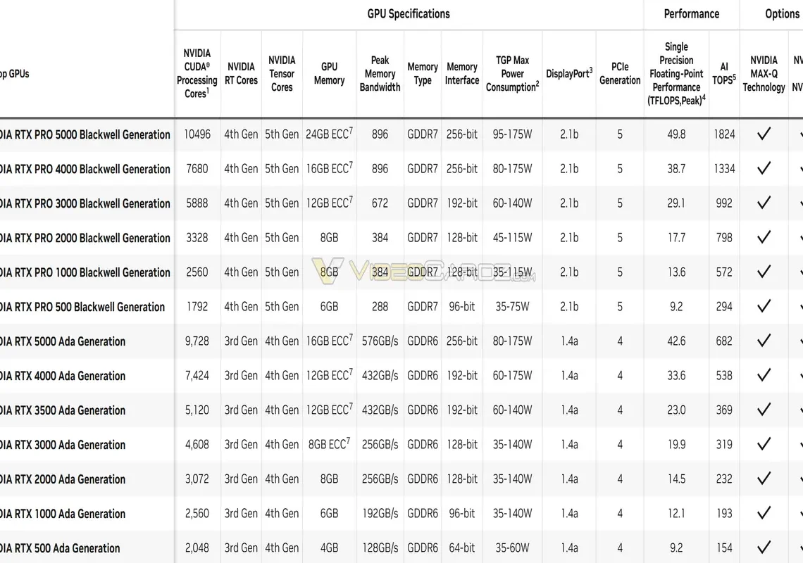Click the MAX-Q checkmark for RTX 3000 Ada
This screenshot has width=803, height=563.
pyautogui.click(x=764, y=444)
